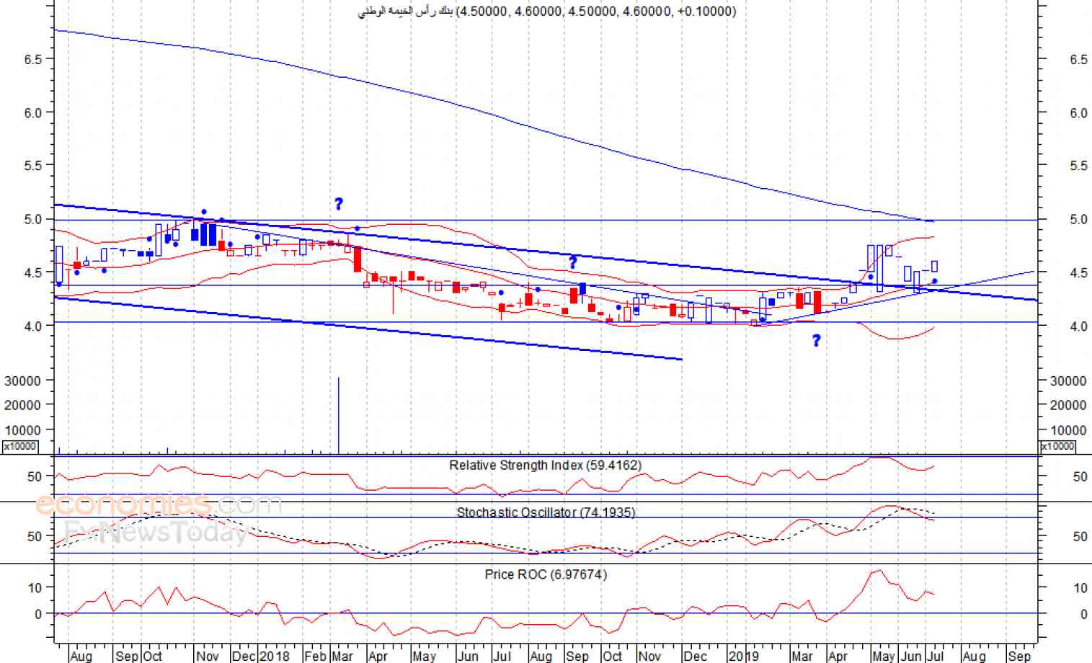Click the blue question mark near September 2018

573,262
